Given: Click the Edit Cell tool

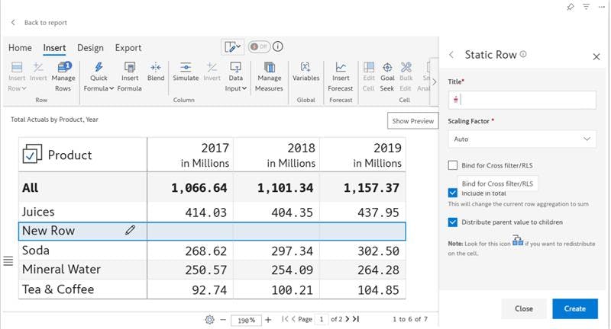Looking at the screenshot, I should 368,77.
